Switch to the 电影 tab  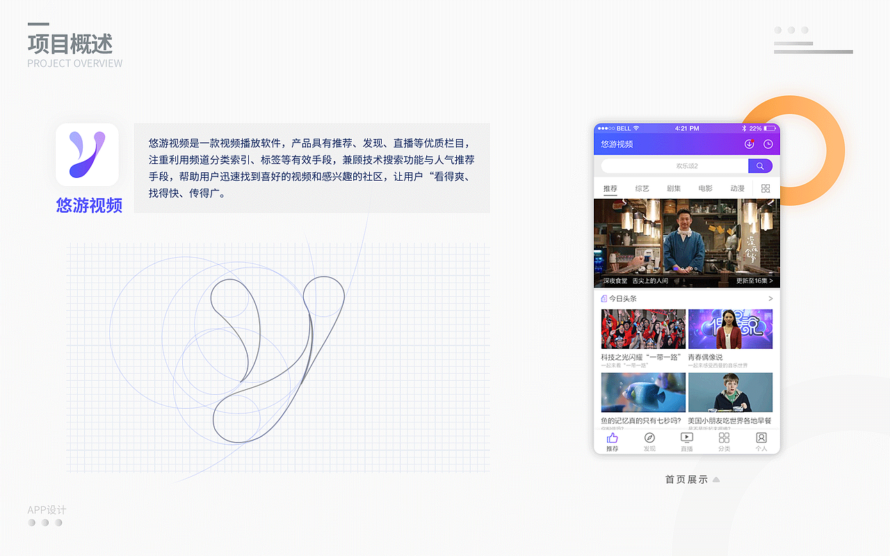coord(706,188)
